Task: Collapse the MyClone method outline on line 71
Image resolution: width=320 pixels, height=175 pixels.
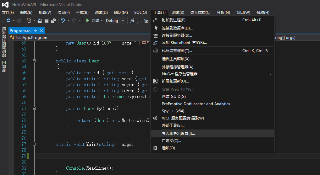Action: point(34,109)
